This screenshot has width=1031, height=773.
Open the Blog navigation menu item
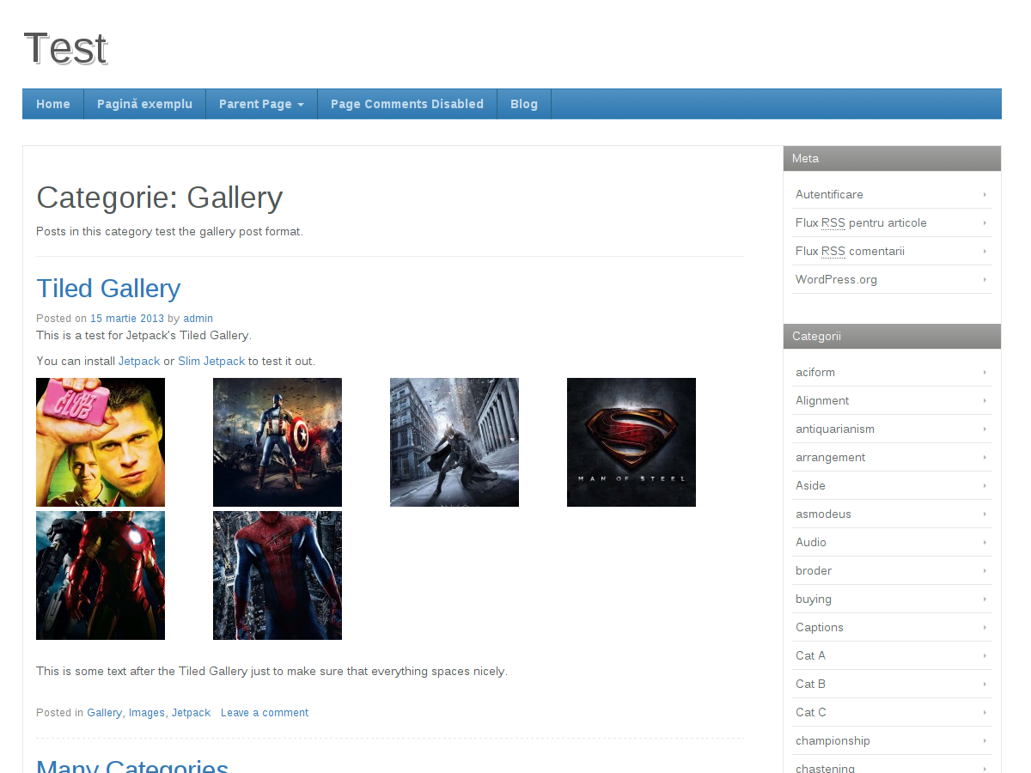[524, 103]
